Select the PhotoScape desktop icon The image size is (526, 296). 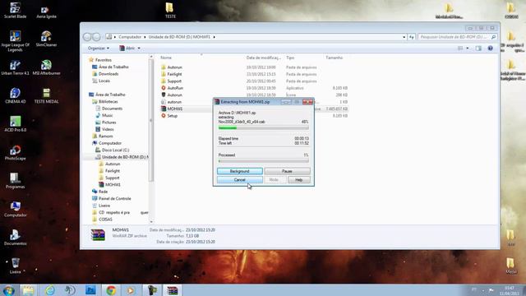[15, 152]
